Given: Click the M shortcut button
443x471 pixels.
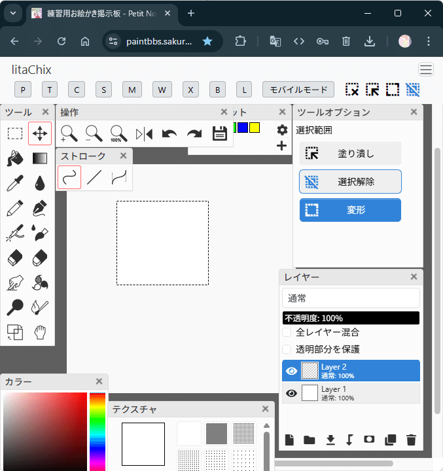Looking at the screenshot, I should tap(132, 90).
